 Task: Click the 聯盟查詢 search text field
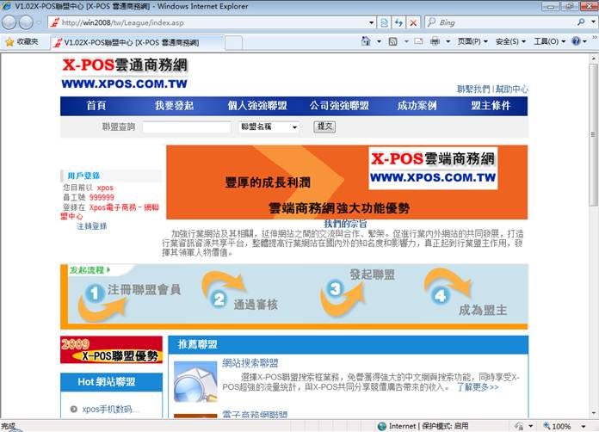(x=186, y=127)
